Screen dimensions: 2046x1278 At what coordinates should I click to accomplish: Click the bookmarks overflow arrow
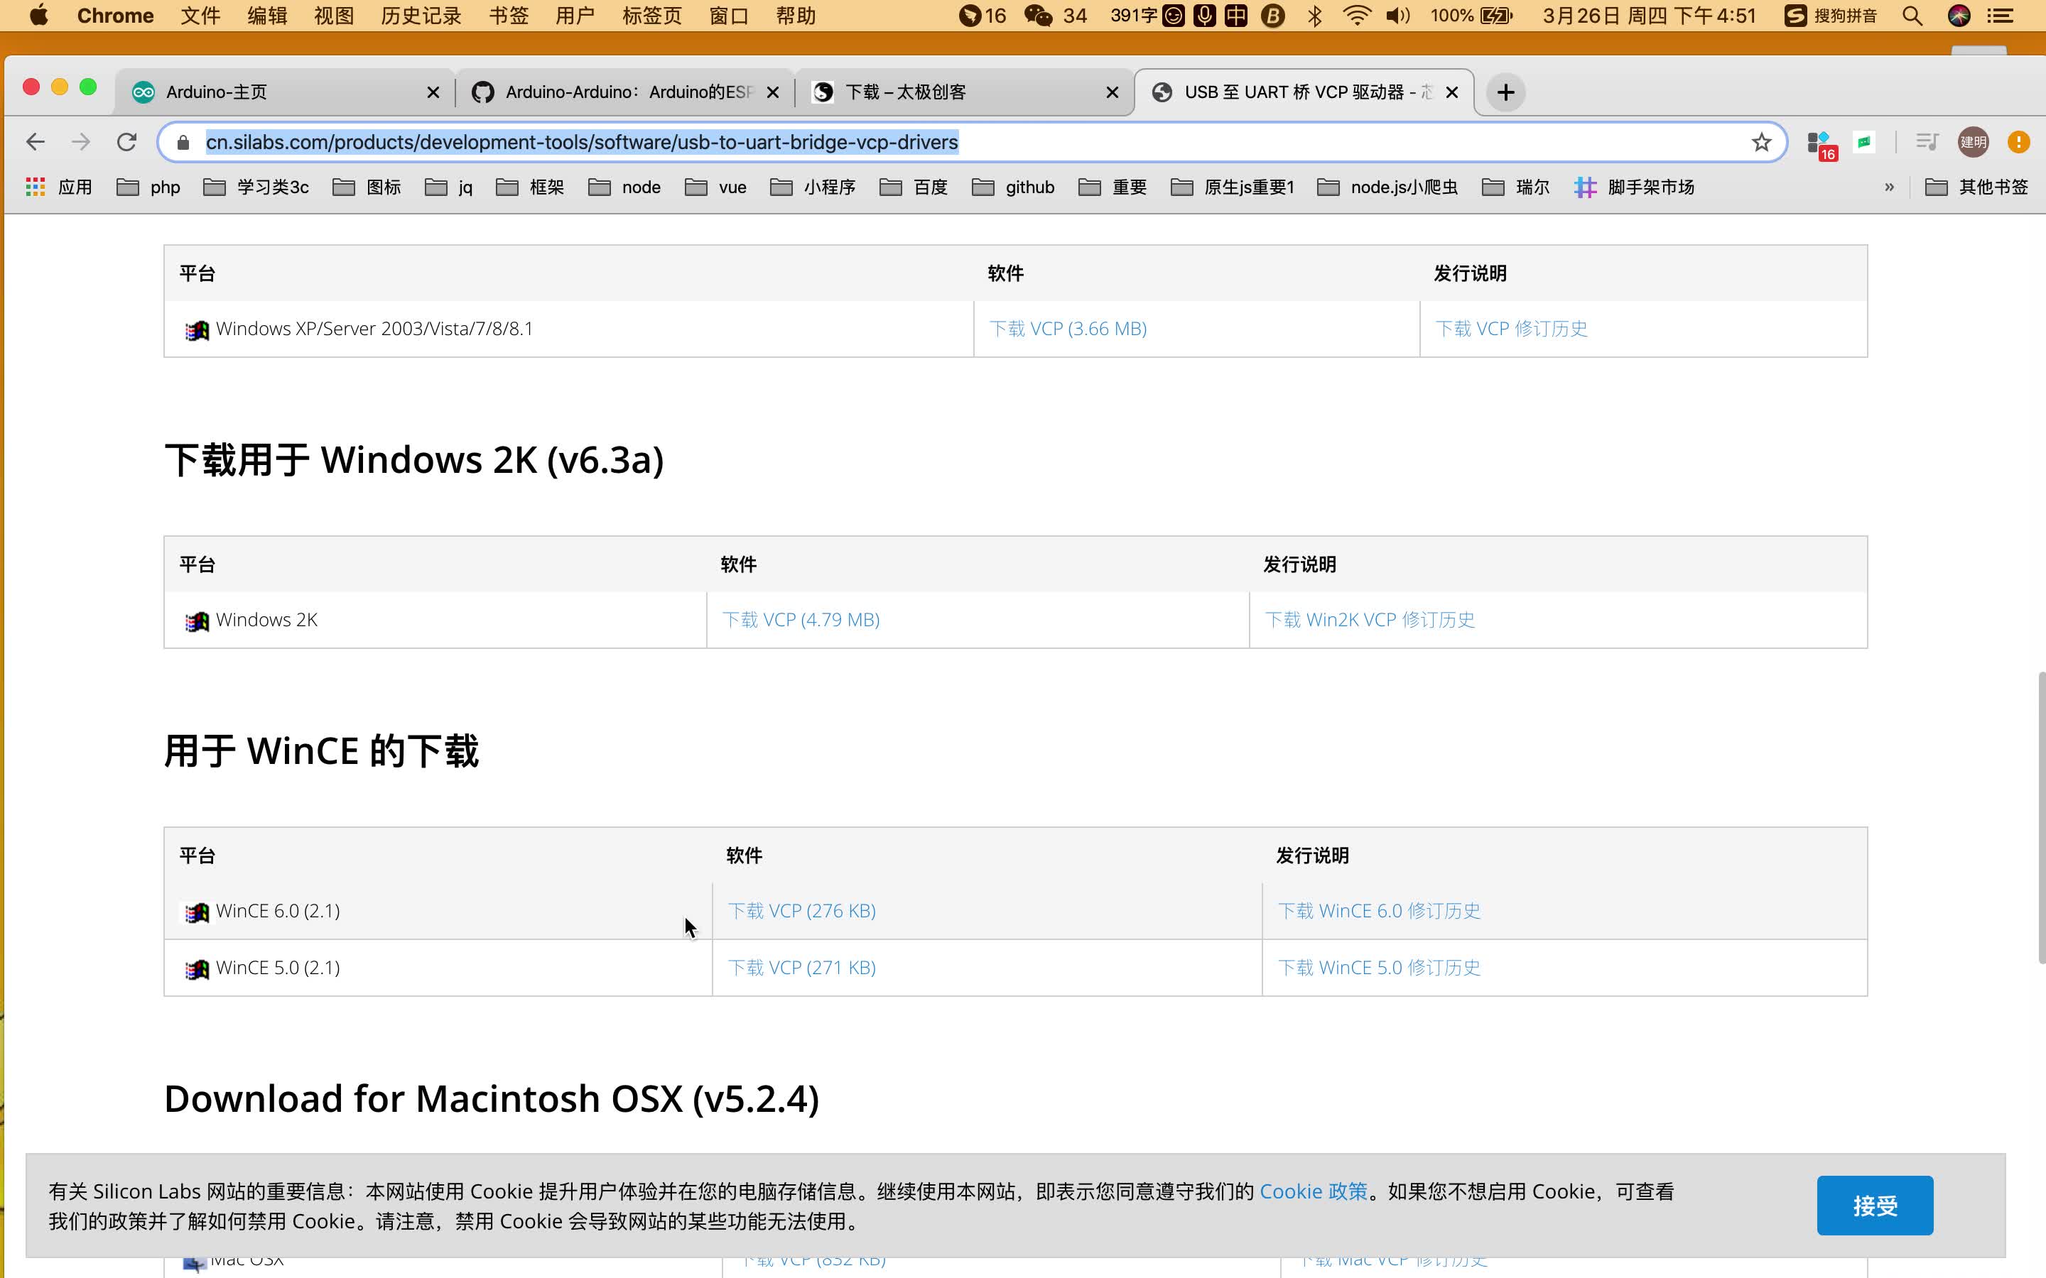coord(1890,187)
